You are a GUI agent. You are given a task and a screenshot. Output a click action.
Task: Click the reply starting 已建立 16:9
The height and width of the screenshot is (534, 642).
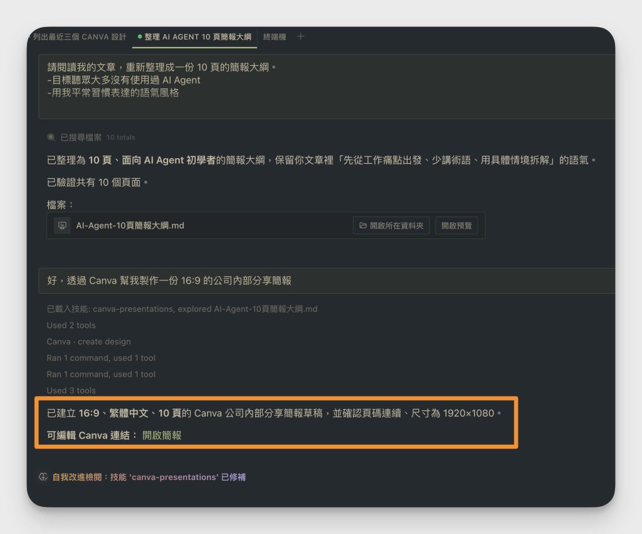pyautogui.click(x=275, y=413)
